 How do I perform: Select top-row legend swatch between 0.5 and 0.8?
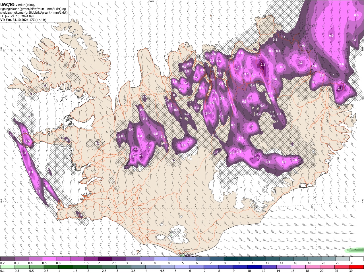49,259
